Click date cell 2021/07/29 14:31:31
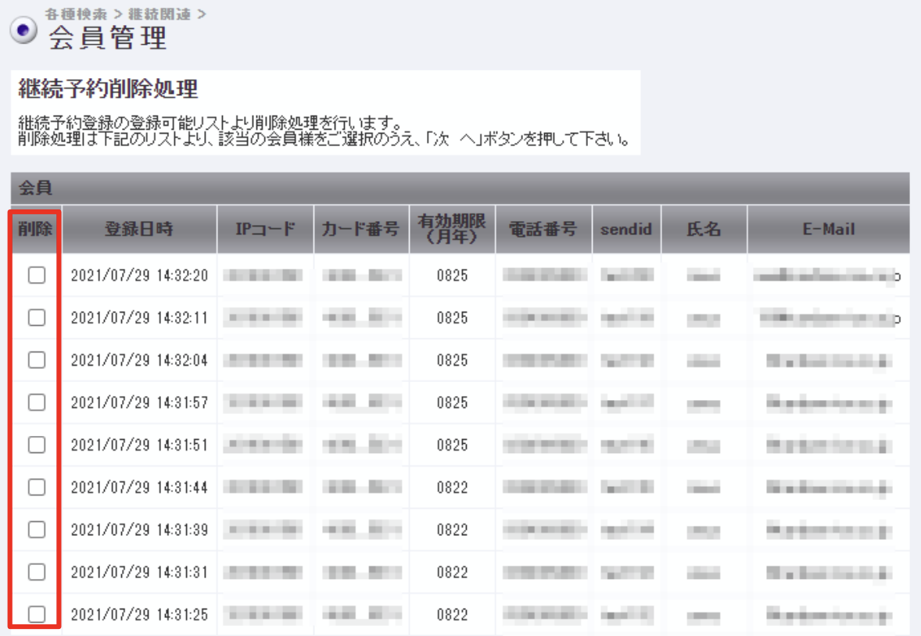 click(x=139, y=572)
